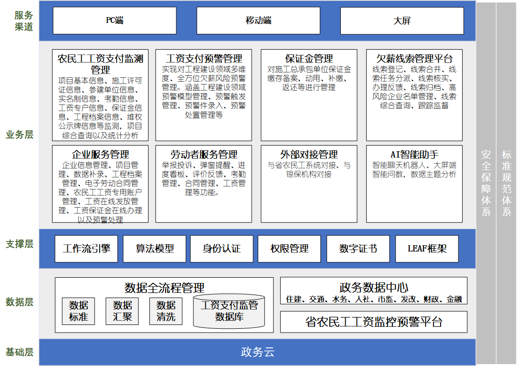Select the AI智能助手 module box
Image resolution: width=517 pixels, height=366 pixels.
click(414, 184)
